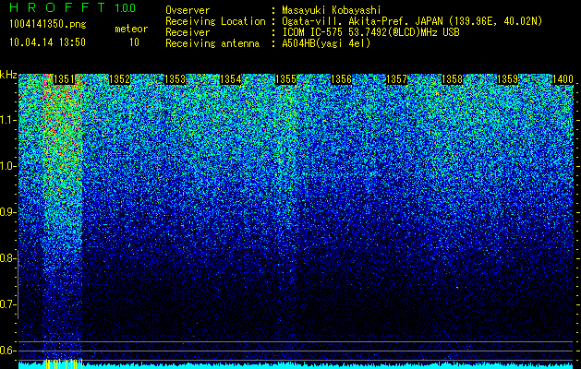Click the HROFFT 1.0.0 title text
Screen dimensions: 581x369
tap(73, 7)
